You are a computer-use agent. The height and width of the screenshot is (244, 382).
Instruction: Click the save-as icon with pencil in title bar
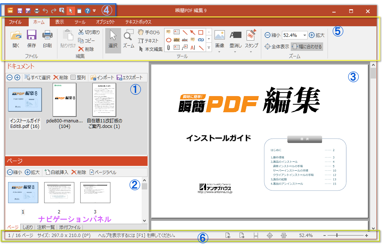point(28,11)
